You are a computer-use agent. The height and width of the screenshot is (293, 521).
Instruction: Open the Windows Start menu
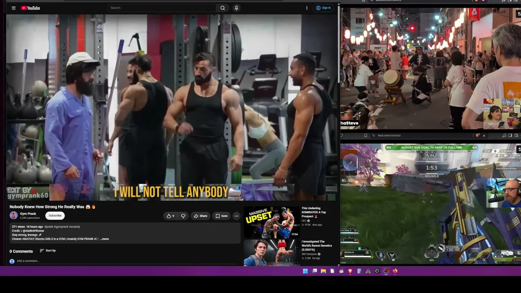[x=305, y=271]
